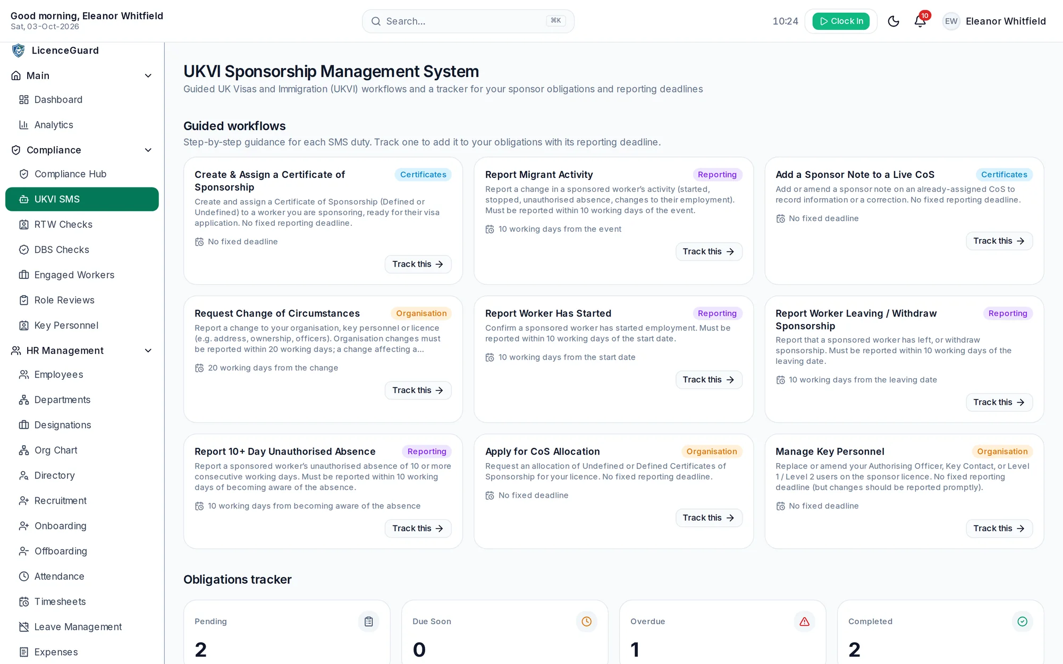
Task: Click the Overdue warning triangle icon
Action: (x=804, y=622)
